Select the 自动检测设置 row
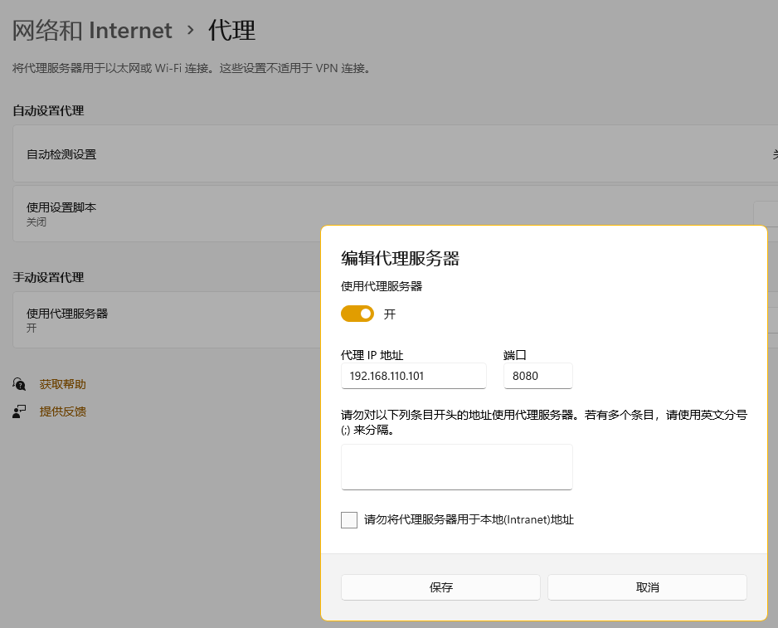The image size is (778, 628). pyautogui.click(x=395, y=153)
